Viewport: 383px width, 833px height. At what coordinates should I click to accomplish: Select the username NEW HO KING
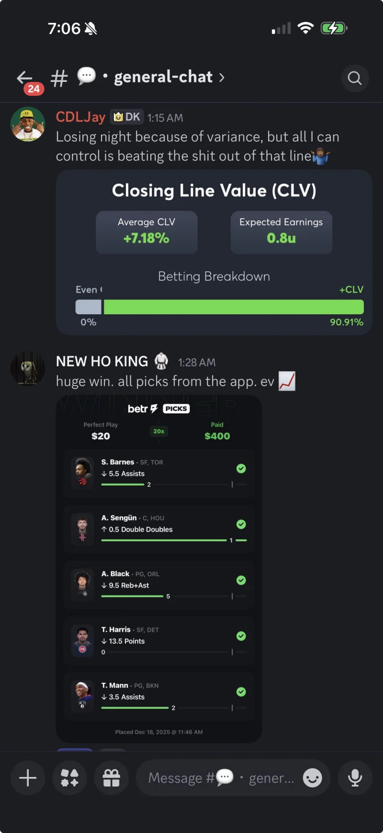click(101, 361)
